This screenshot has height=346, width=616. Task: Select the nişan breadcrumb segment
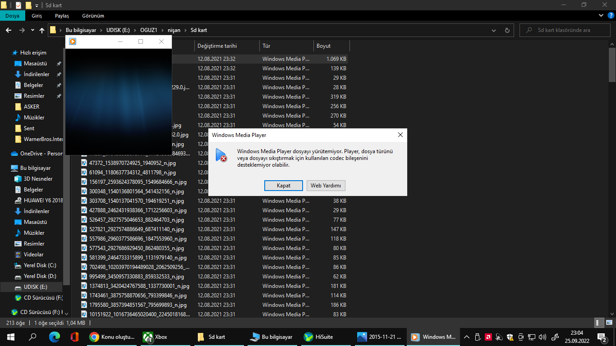click(174, 30)
